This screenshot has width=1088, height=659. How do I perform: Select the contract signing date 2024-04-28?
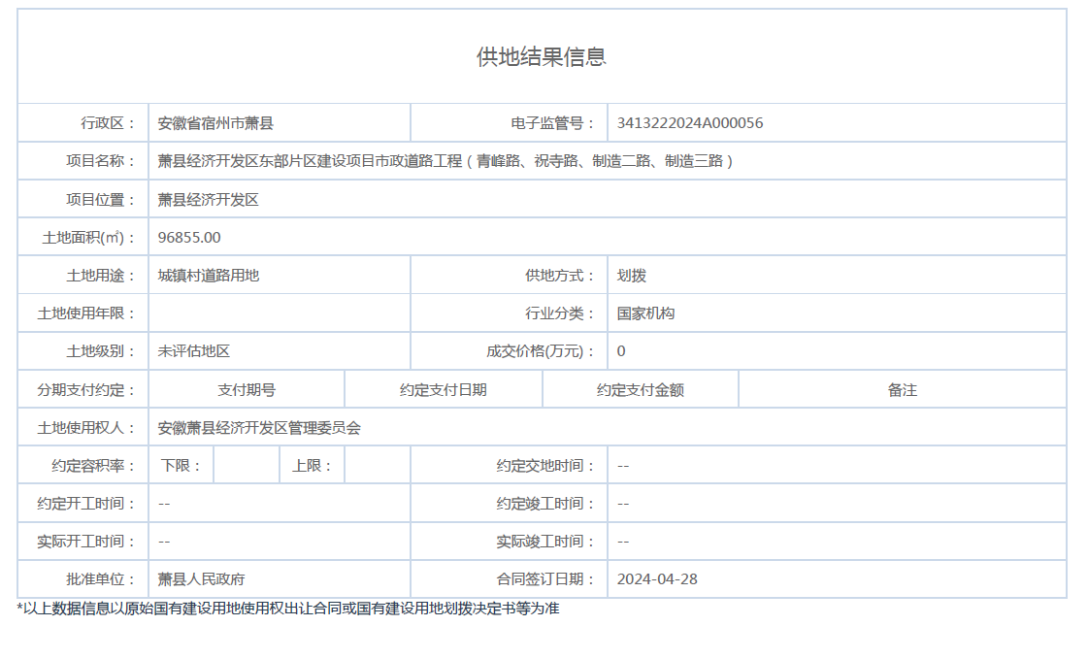coord(657,579)
